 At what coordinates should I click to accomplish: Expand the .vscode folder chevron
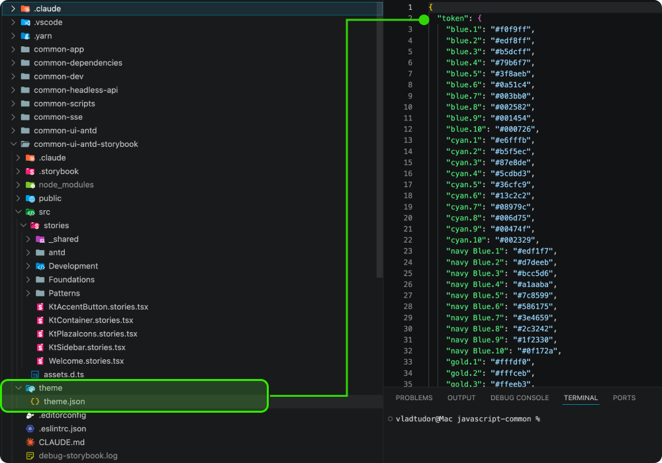tap(13, 22)
